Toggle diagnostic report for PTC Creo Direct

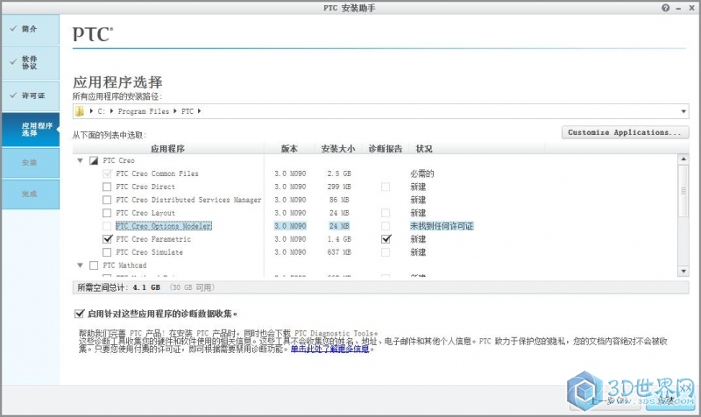pos(386,187)
